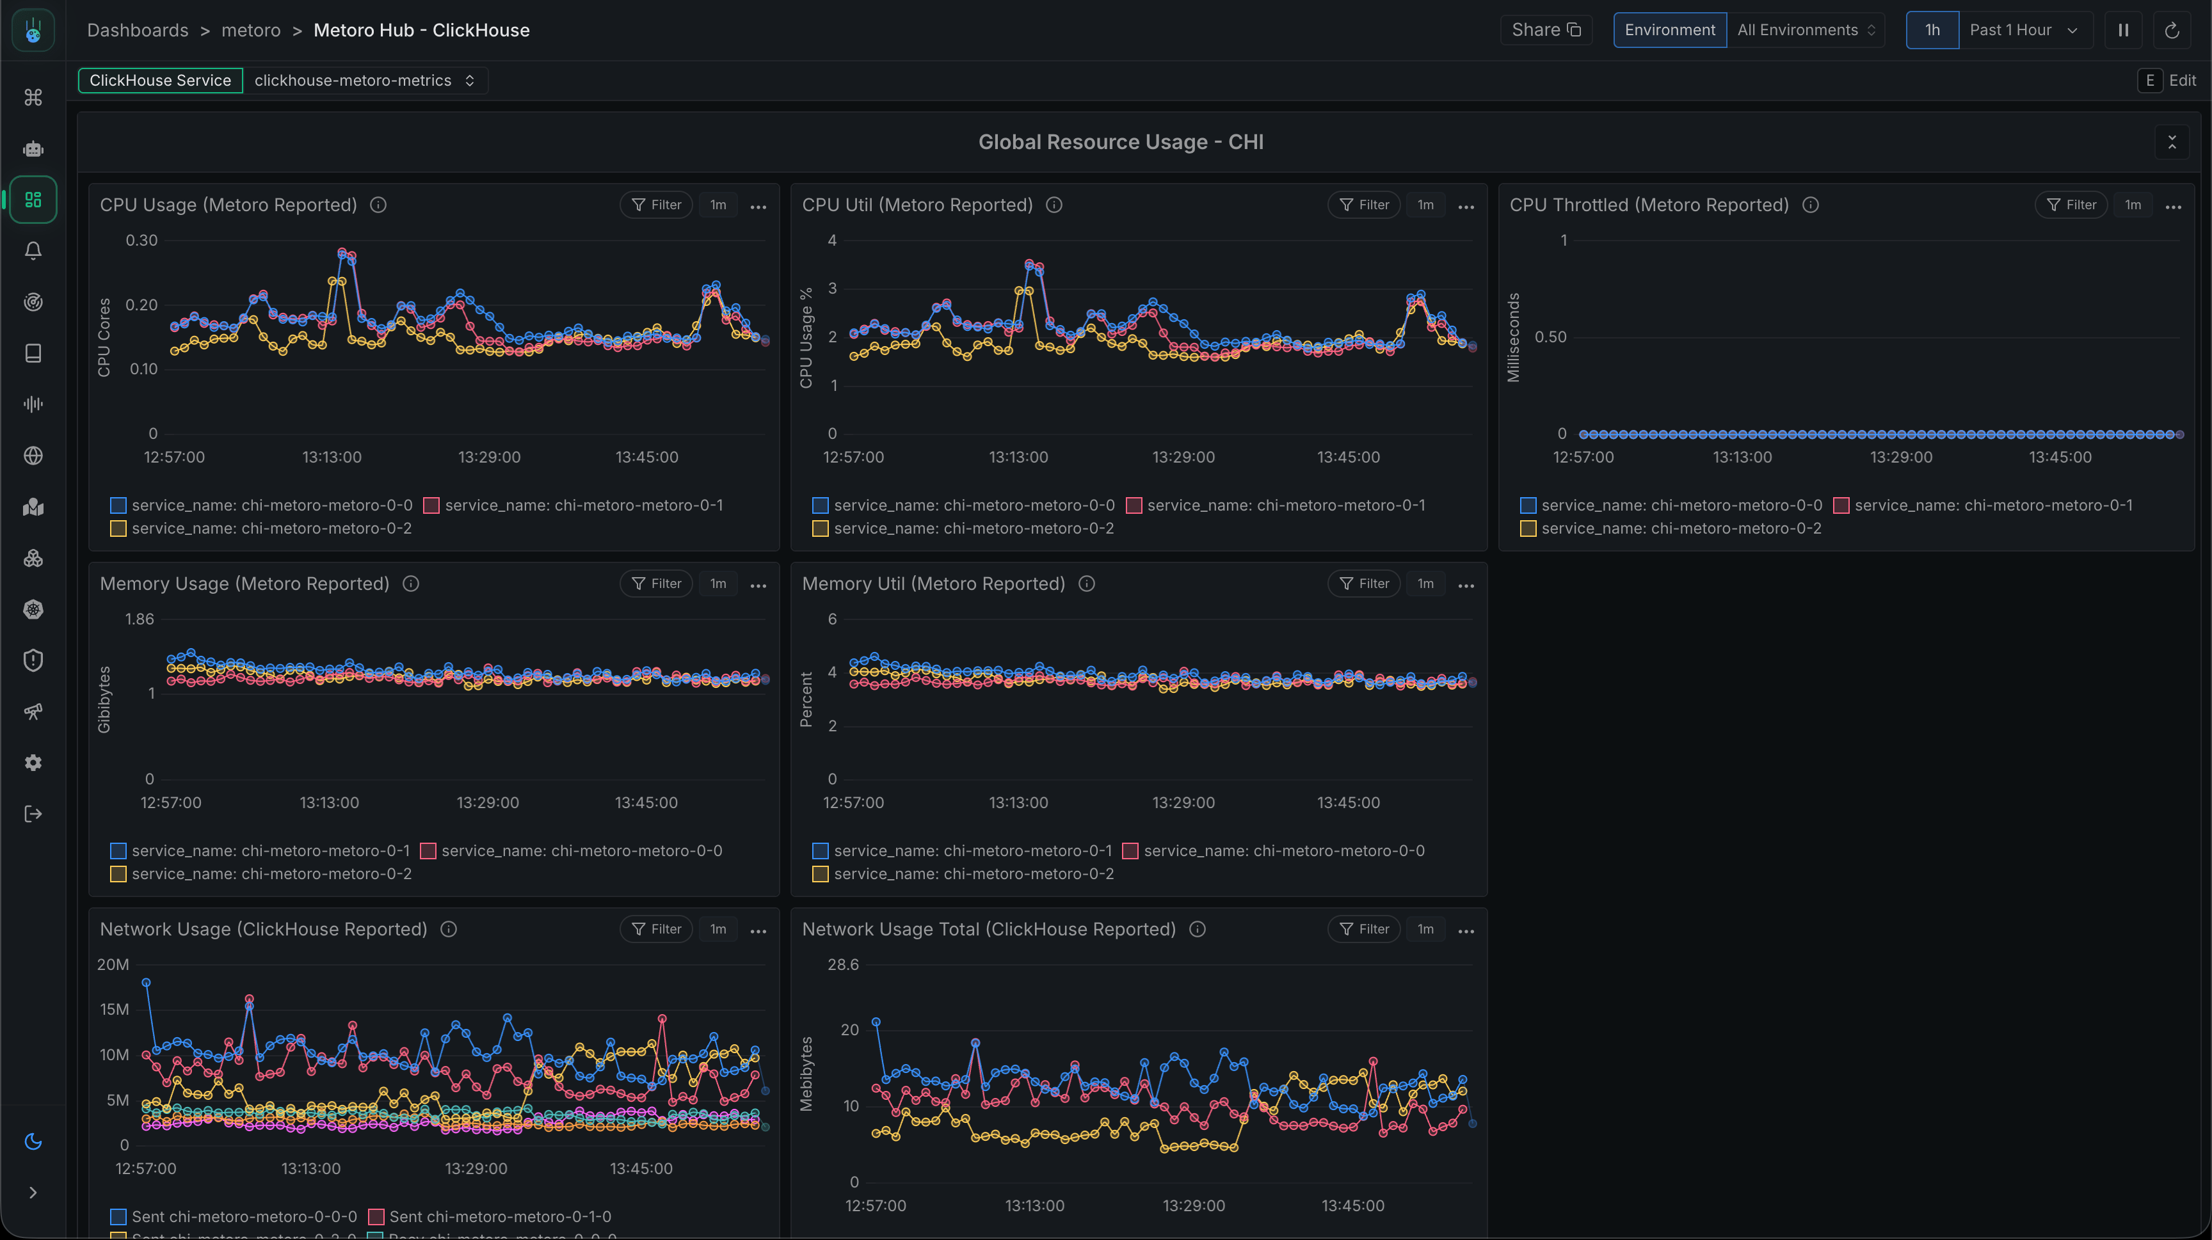Open the command shortcut sidebar icon
The height and width of the screenshot is (1240, 2212).
point(33,98)
